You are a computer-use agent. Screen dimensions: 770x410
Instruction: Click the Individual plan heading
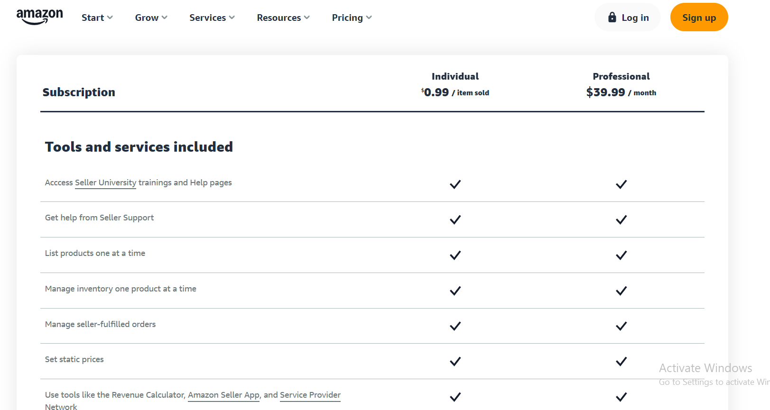[x=455, y=76]
